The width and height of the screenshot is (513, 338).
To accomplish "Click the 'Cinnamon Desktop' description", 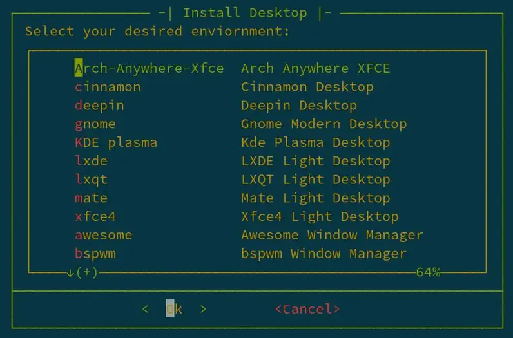I will pos(307,87).
